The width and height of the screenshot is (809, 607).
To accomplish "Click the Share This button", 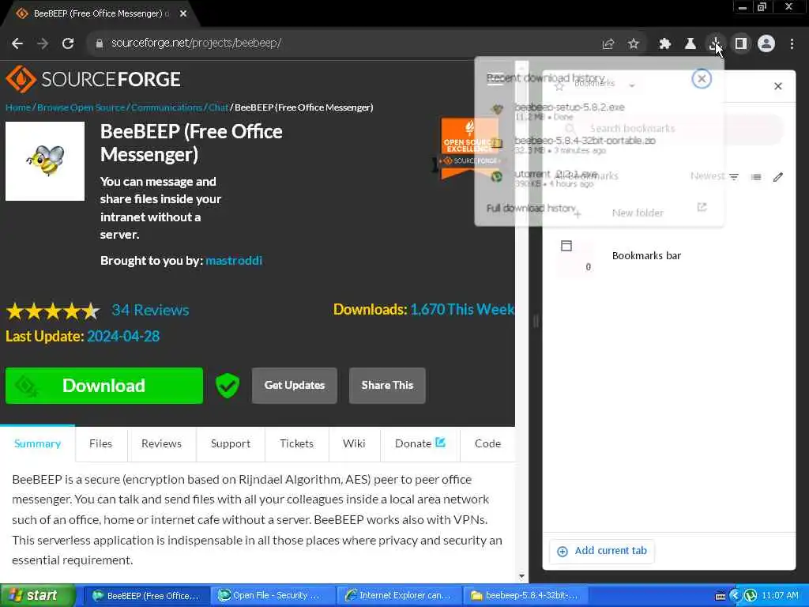I will 387,386.
